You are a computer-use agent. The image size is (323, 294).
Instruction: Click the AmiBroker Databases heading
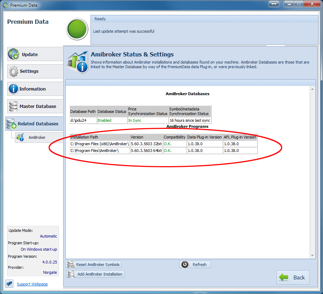coord(187,94)
